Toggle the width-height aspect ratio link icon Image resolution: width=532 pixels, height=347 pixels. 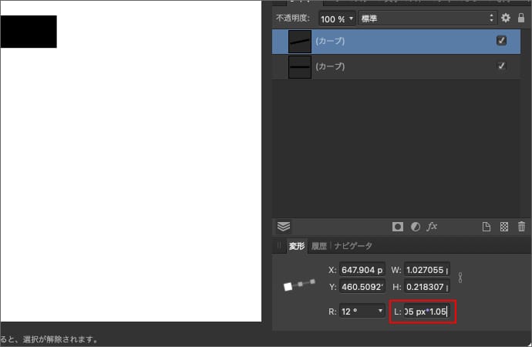[x=460, y=278]
